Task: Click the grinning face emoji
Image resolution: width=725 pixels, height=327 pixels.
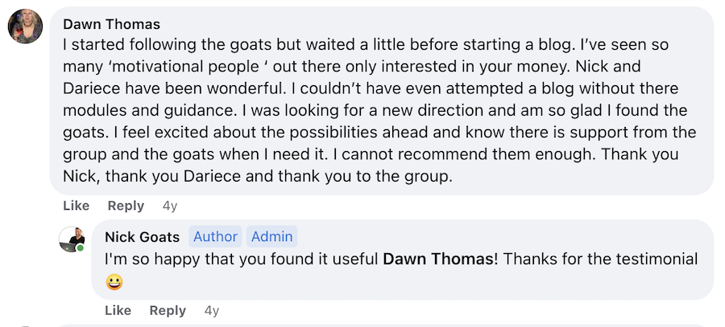Action: (114, 282)
